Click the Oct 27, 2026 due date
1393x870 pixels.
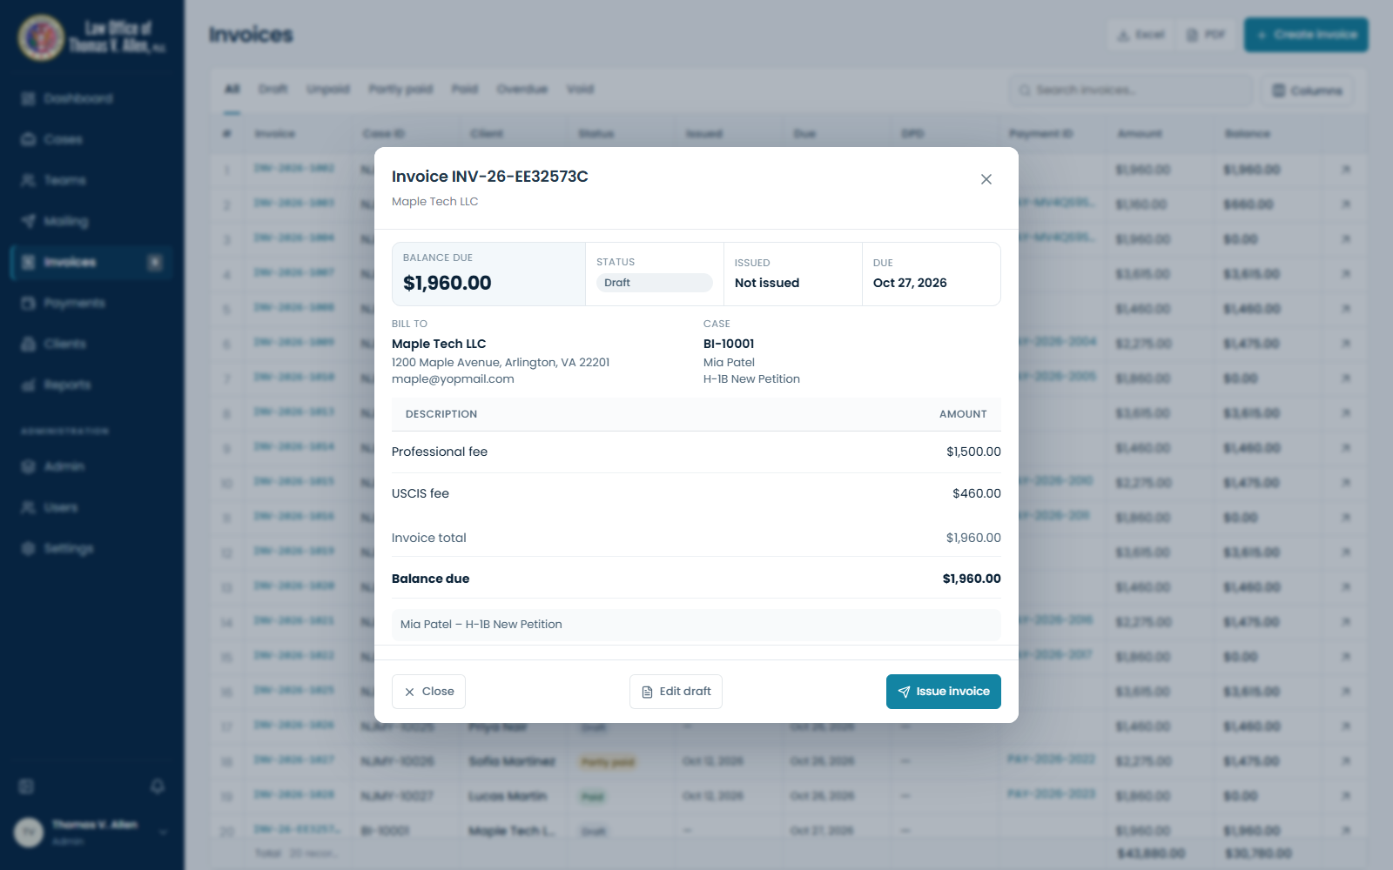(910, 283)
